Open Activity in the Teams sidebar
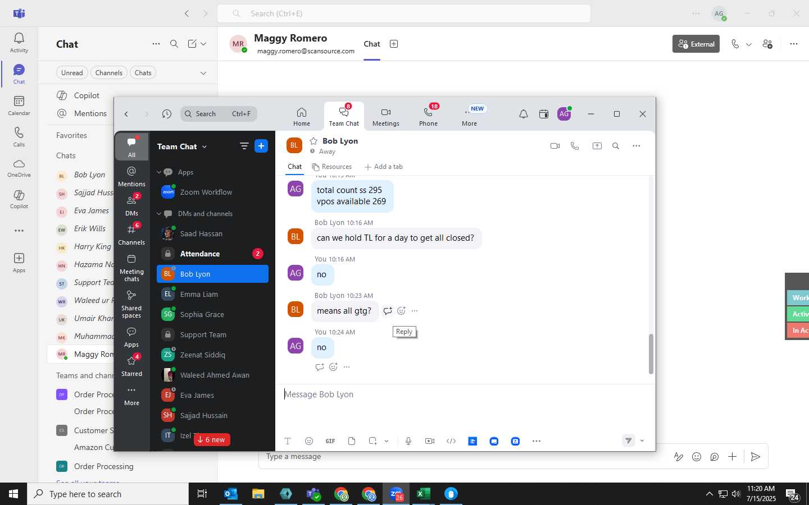 [19, 43]
